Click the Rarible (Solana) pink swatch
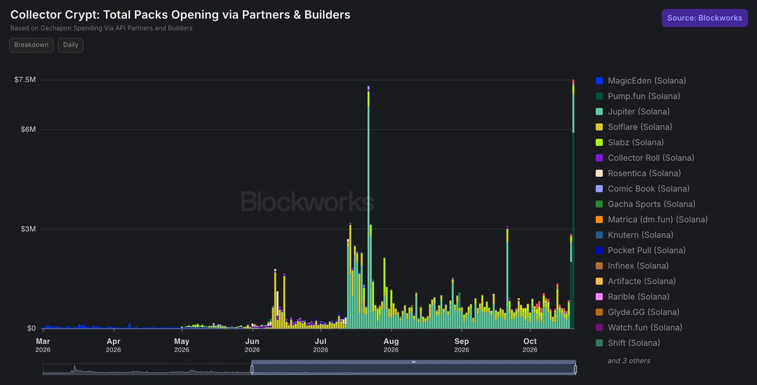This screenshot has height=385, width=757. (599, 297)
